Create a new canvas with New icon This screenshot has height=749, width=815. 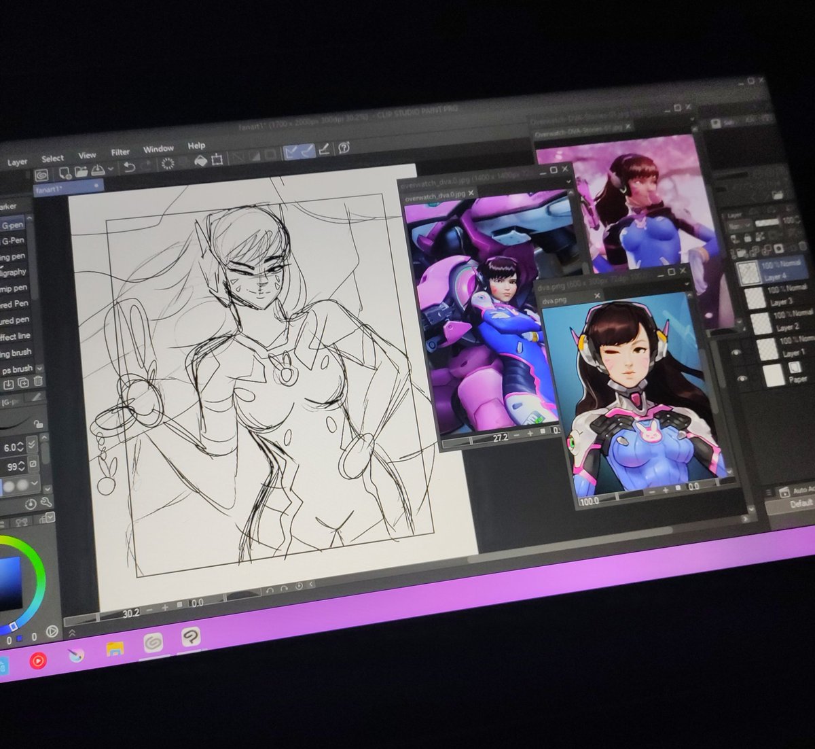coord(65,173)
